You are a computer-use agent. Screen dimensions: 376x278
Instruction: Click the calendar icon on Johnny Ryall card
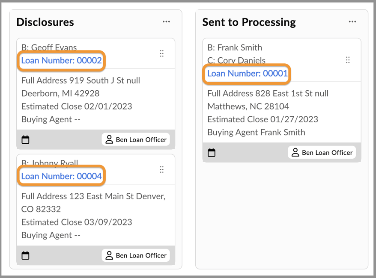click(26, 255)
